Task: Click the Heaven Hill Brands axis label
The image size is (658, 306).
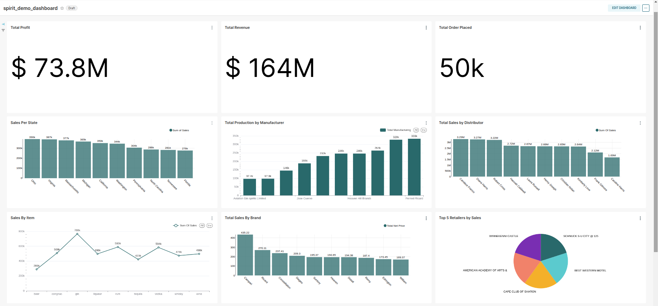Action: [x=359, y=199]
